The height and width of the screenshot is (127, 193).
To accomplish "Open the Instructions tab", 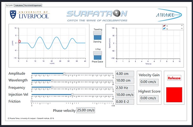I will point(19,5).
